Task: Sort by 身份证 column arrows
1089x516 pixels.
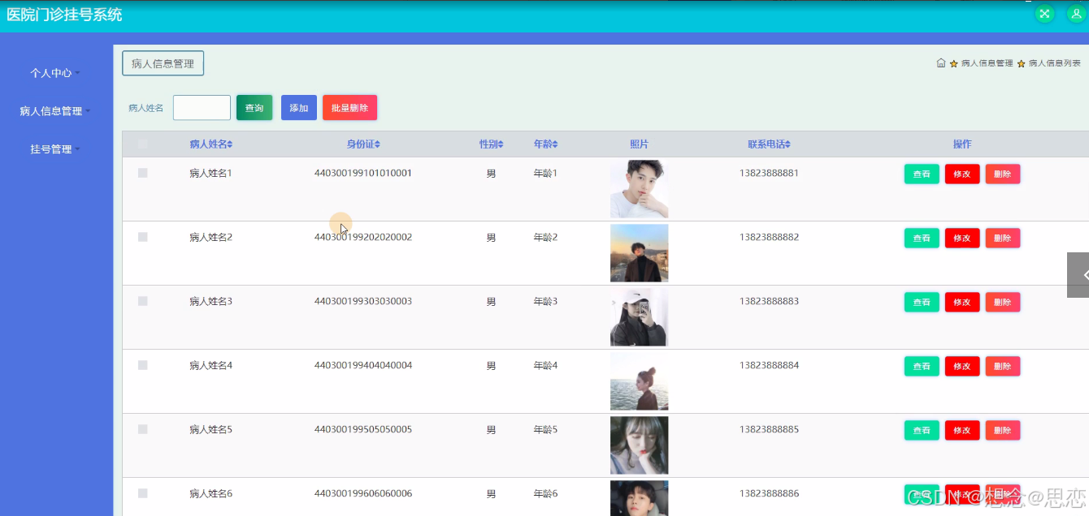Action: click(377, 144)
